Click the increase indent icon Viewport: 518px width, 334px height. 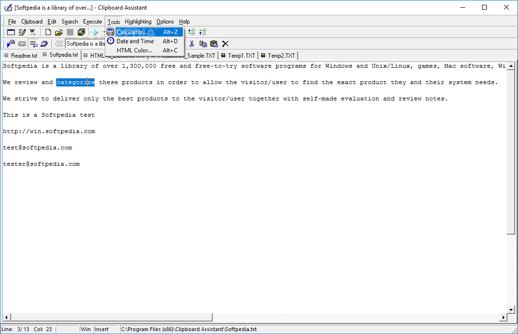point(192,32)
